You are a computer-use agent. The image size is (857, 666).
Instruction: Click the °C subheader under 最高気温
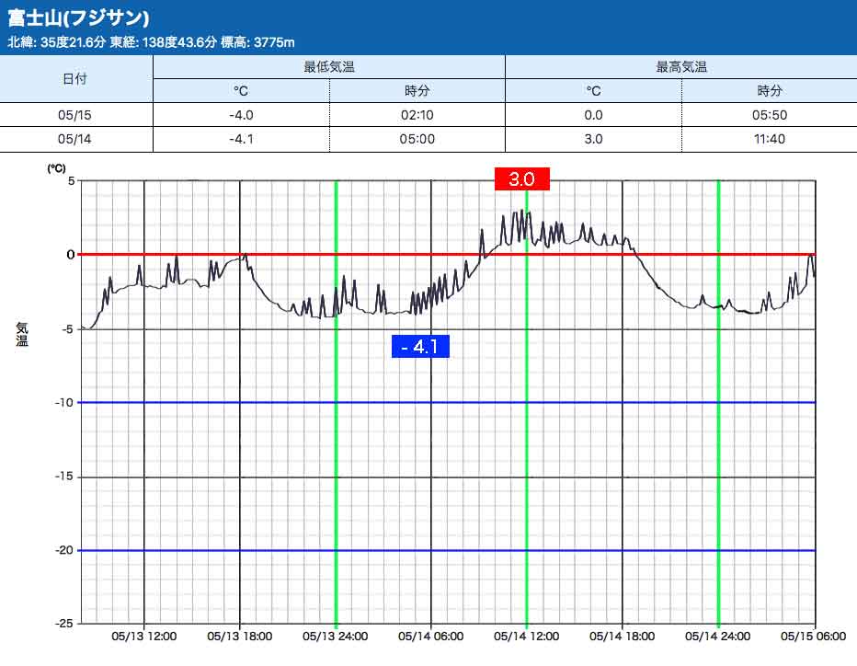[594, 91]
